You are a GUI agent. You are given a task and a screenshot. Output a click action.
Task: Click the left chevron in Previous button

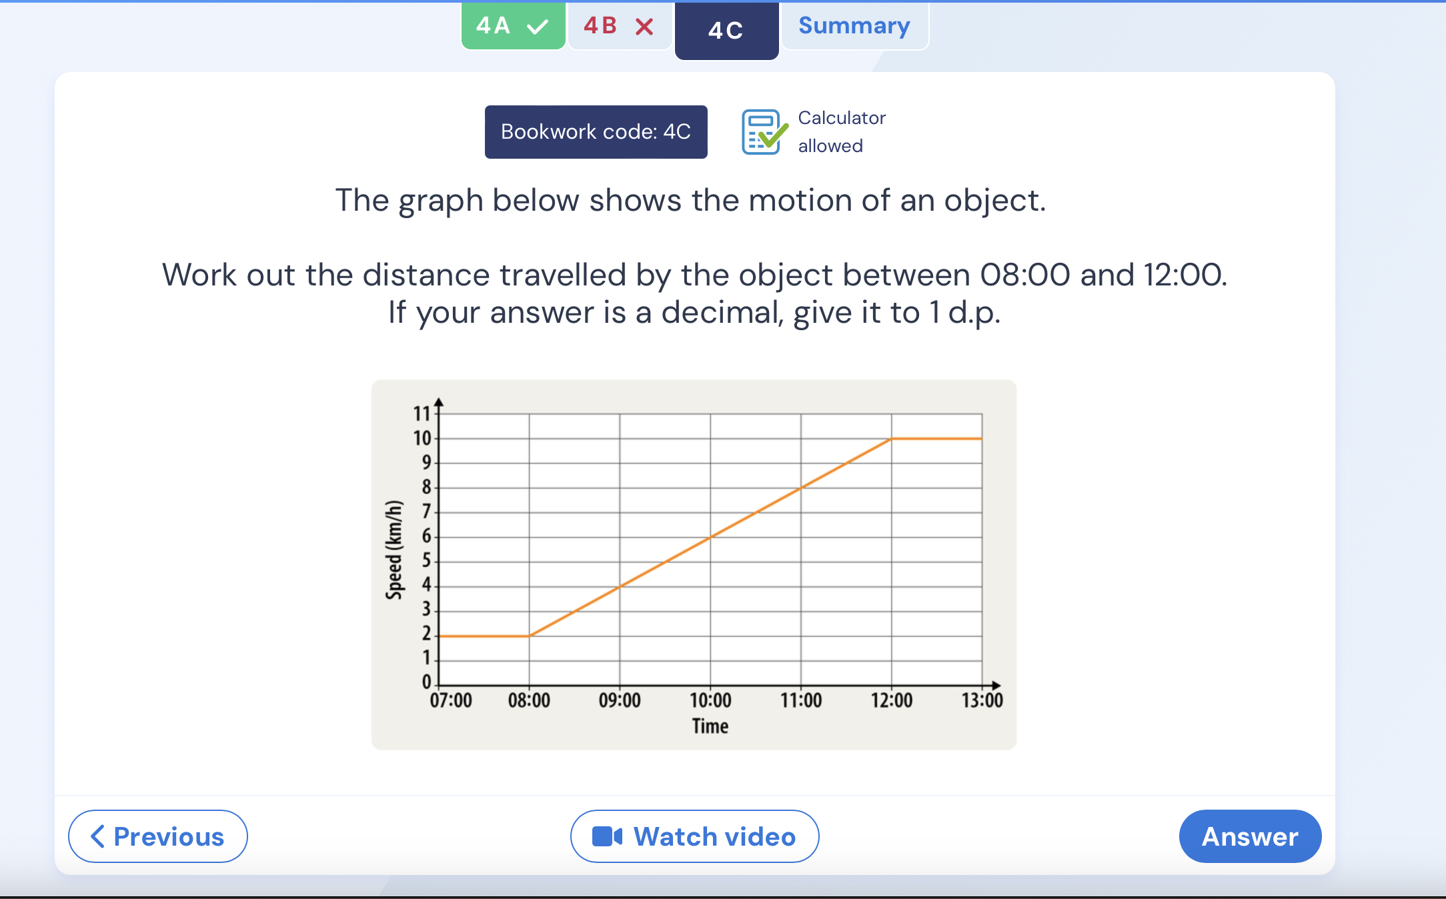(x=97, y=836)
